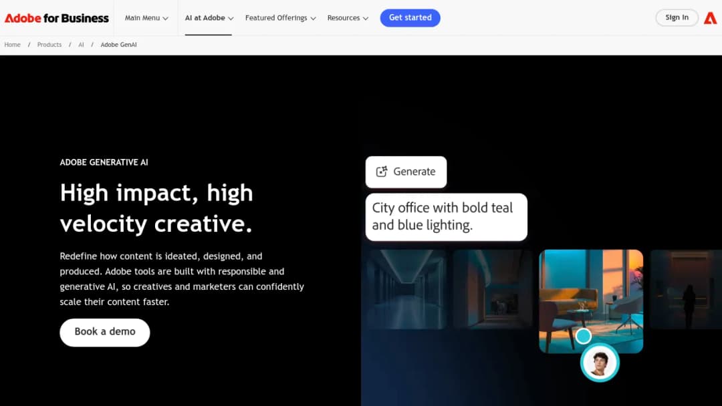The image size is (722, 406).
Task: Expand Featured Offerings dropdown
Action: pos(280,18)
